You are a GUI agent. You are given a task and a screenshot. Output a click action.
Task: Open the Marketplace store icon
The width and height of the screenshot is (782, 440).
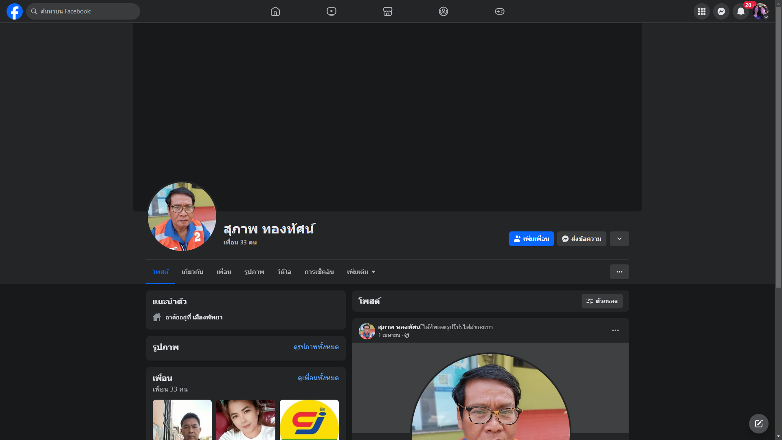pos(388,11)
